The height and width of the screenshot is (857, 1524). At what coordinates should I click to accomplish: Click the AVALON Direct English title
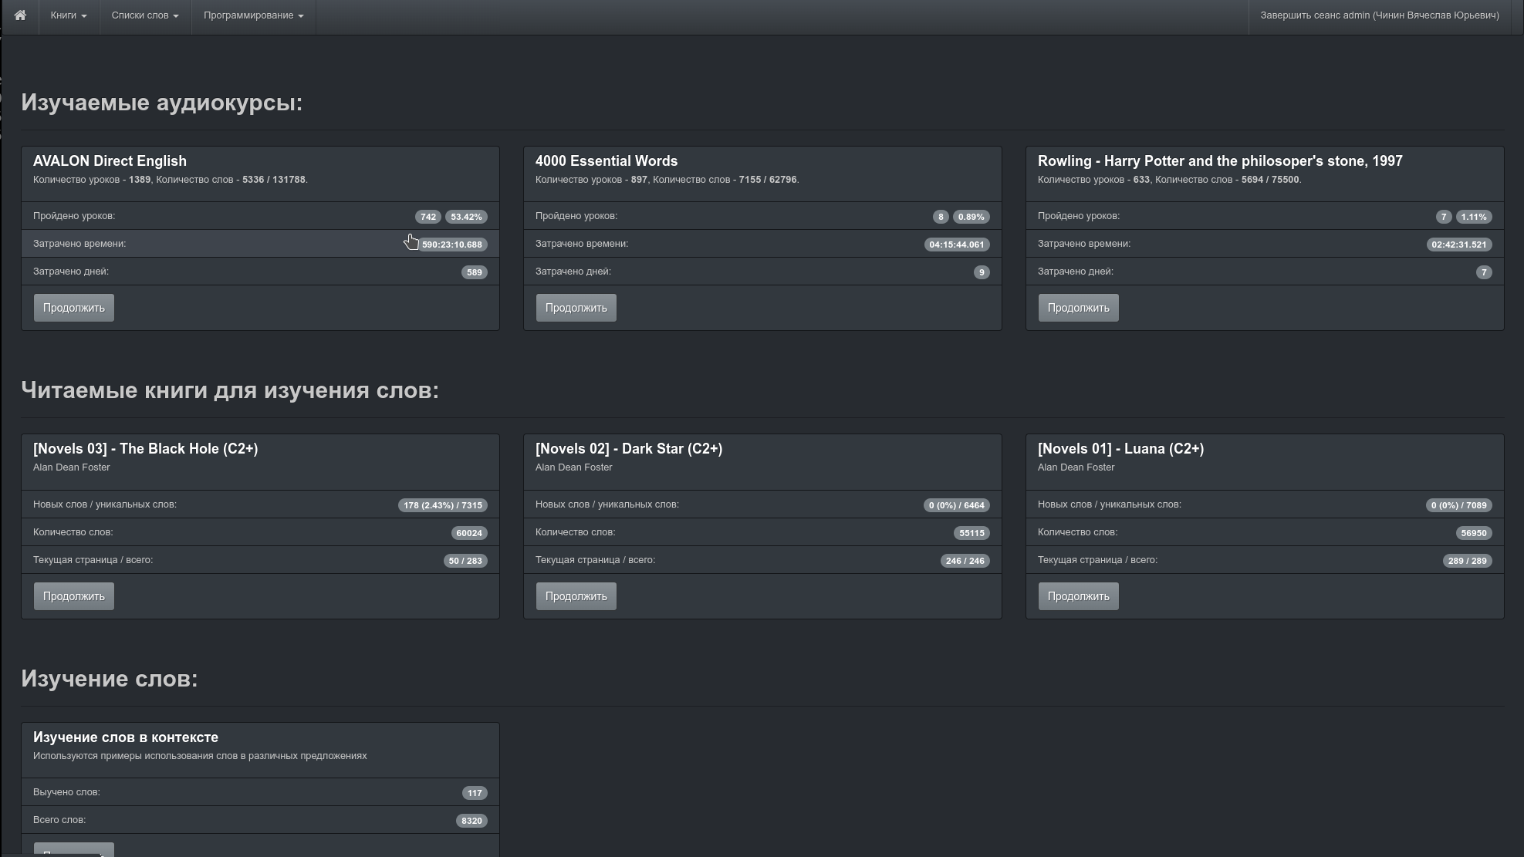click(x=110, y=161)
